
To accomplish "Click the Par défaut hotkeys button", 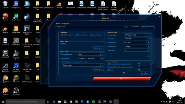I will [x=145, y=73].
